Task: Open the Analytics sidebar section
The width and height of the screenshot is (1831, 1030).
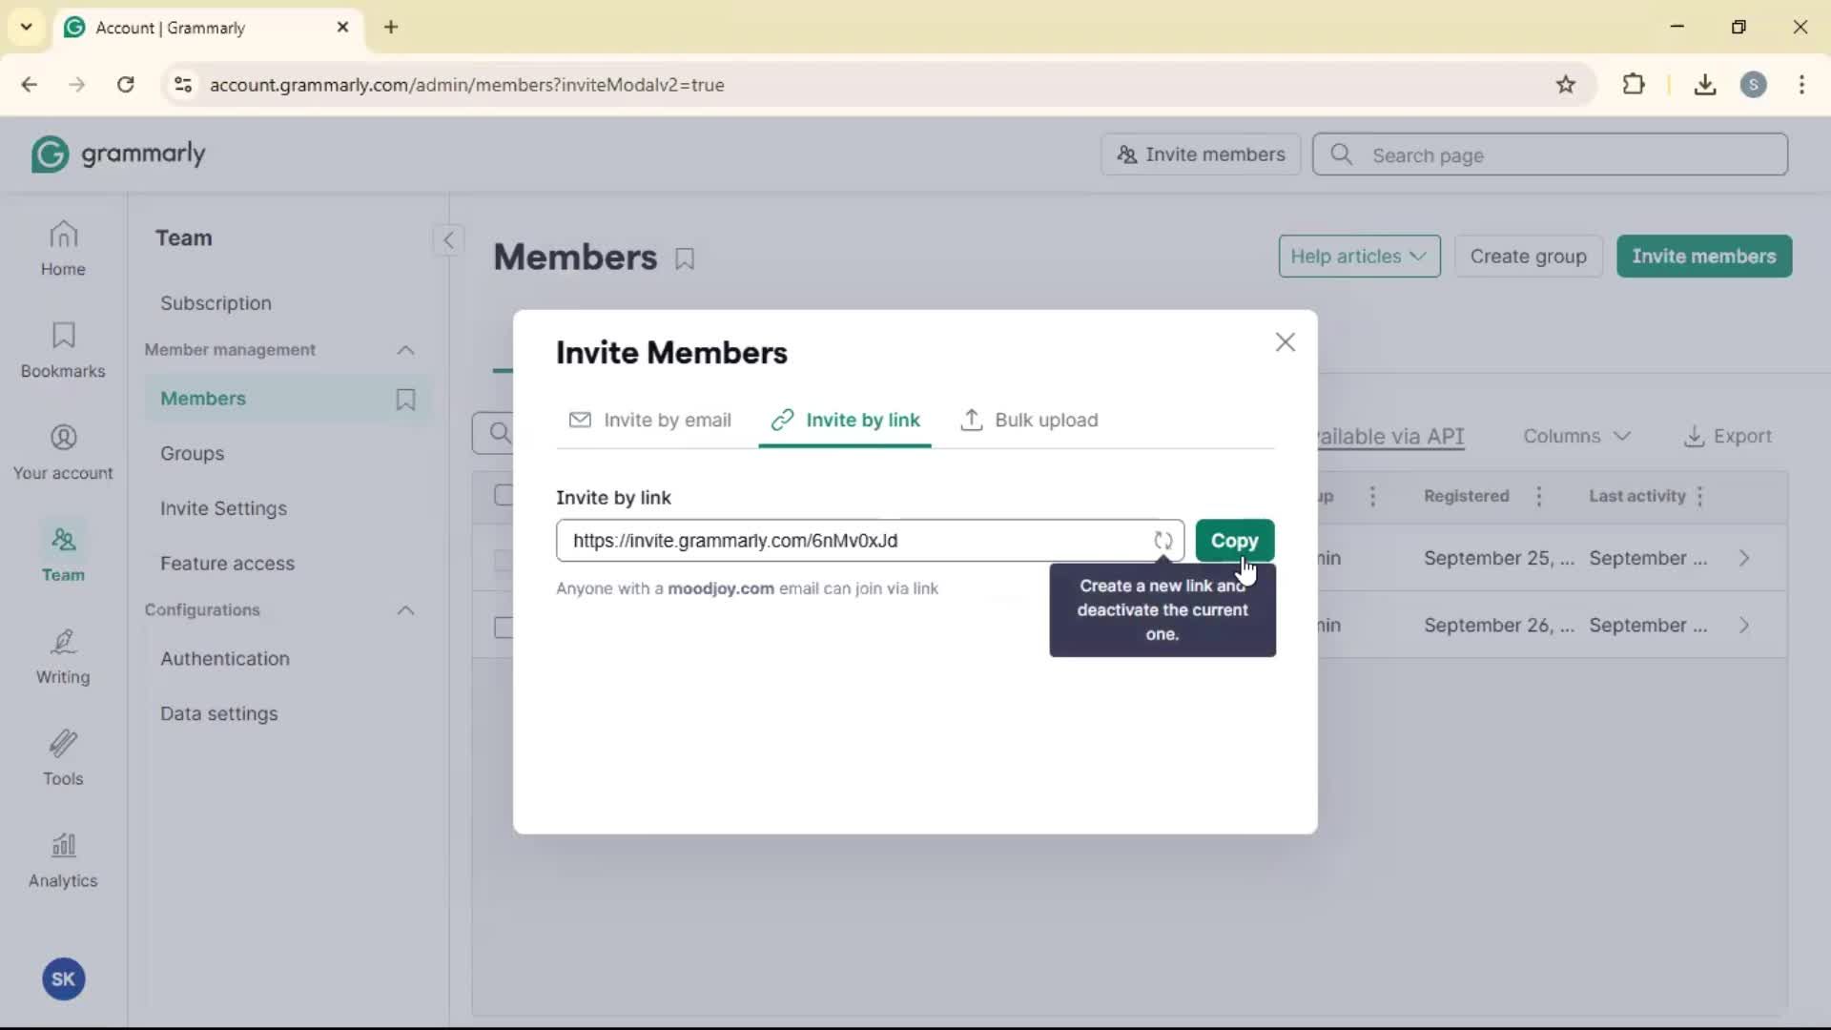Action: pyautogui.click(x=63, y=859)
